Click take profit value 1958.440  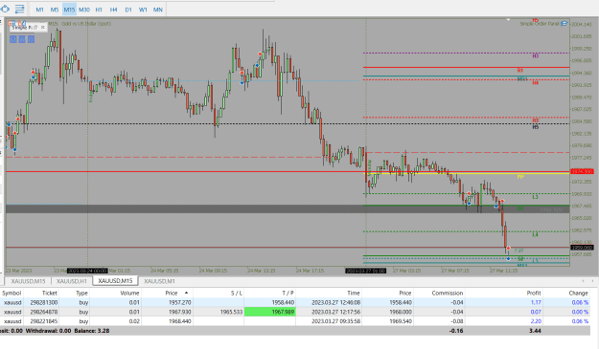[x=283, y=302]
